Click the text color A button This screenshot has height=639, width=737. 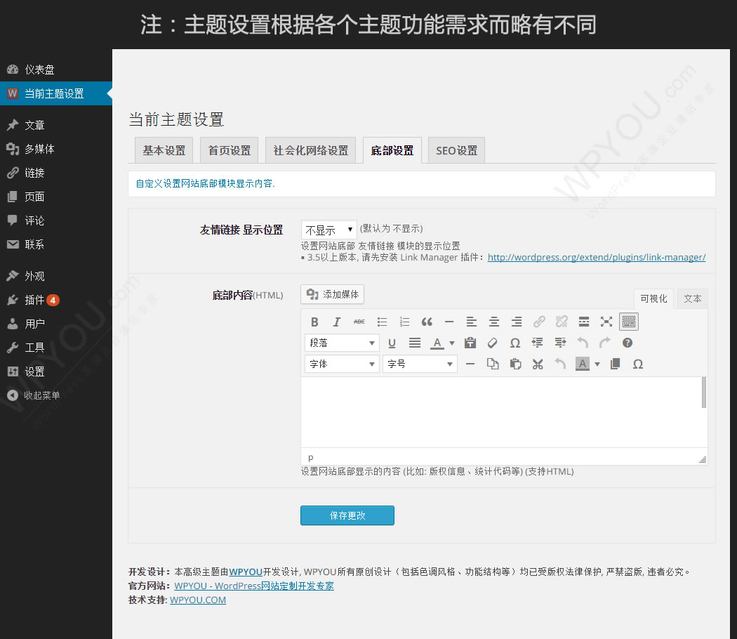tap(437, 343)
